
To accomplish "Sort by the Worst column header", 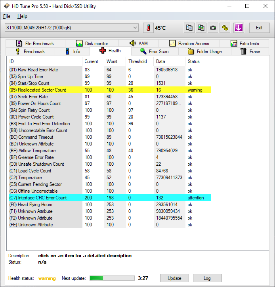I will point(115,61).
